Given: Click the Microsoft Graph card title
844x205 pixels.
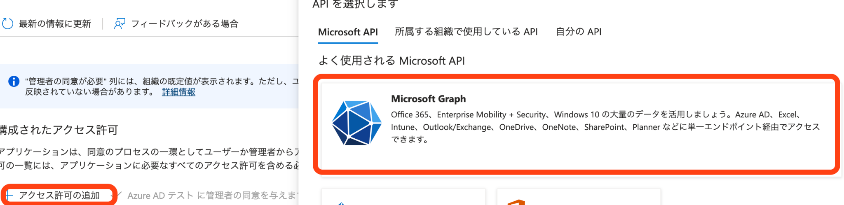Looking at the screenshot, I should coord(428,99).
